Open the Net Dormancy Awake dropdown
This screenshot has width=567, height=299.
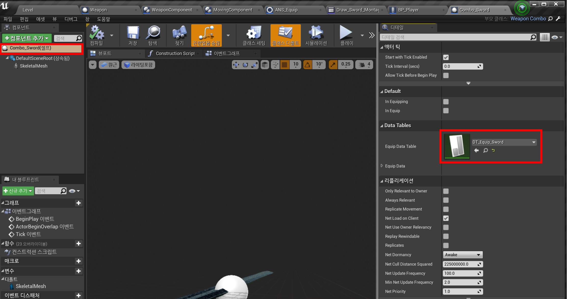pyautogui.click(x=462, y=255)
